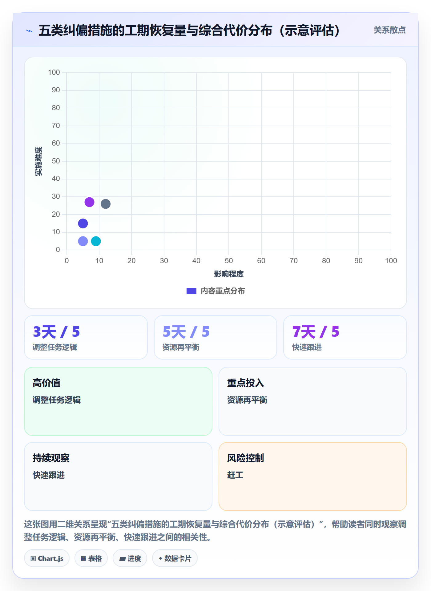Select the cyan scatter point
The height and width of the screenshot is (591, 431).
point(96,241)
